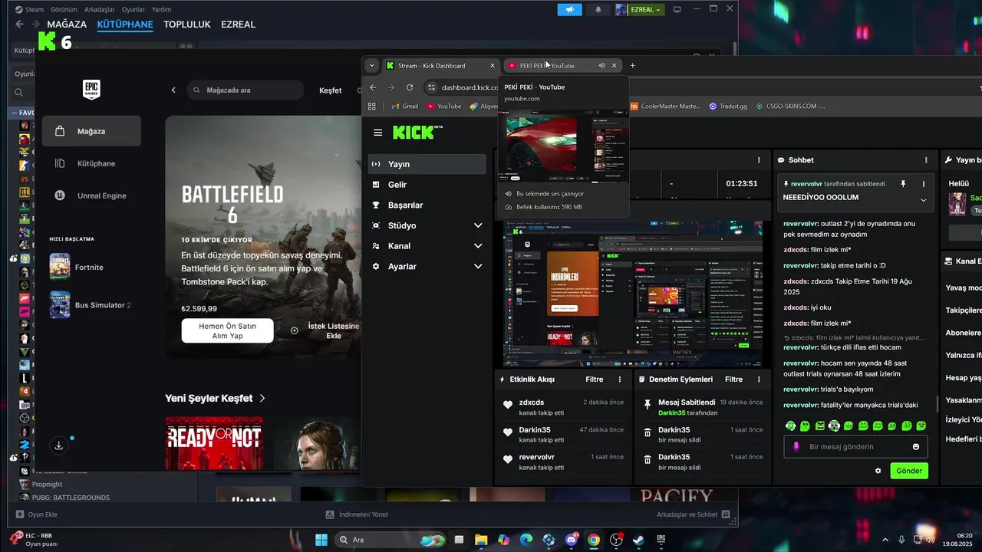Expand the Ayarlar menu chevron

tap(478, 267)
